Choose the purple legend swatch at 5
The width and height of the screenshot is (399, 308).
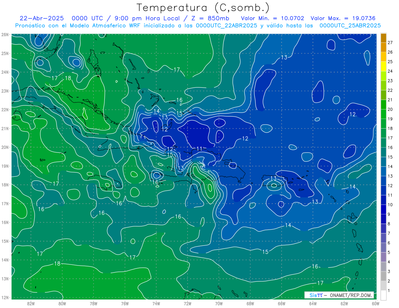coord(383,248)
